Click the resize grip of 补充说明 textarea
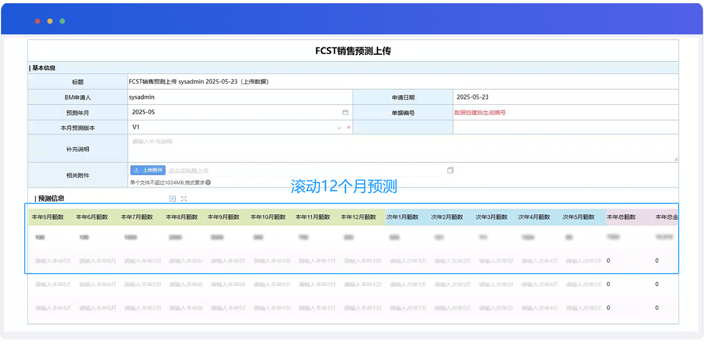 tap(675, 159)
